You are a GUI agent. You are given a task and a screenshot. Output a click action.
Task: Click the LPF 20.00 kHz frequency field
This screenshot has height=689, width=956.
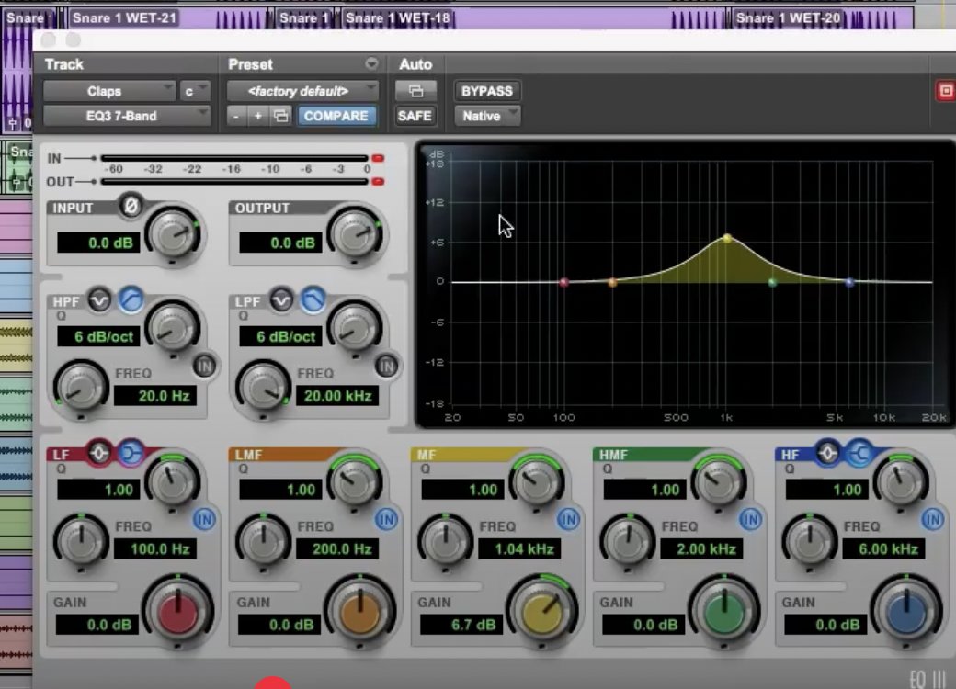337,396
